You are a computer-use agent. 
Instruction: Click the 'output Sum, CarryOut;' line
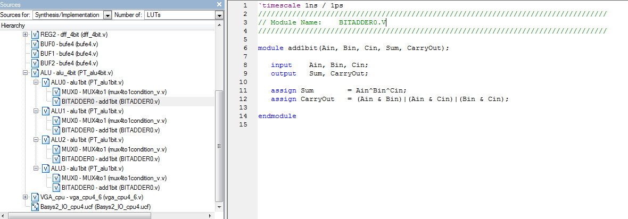(x=319, y=74)
